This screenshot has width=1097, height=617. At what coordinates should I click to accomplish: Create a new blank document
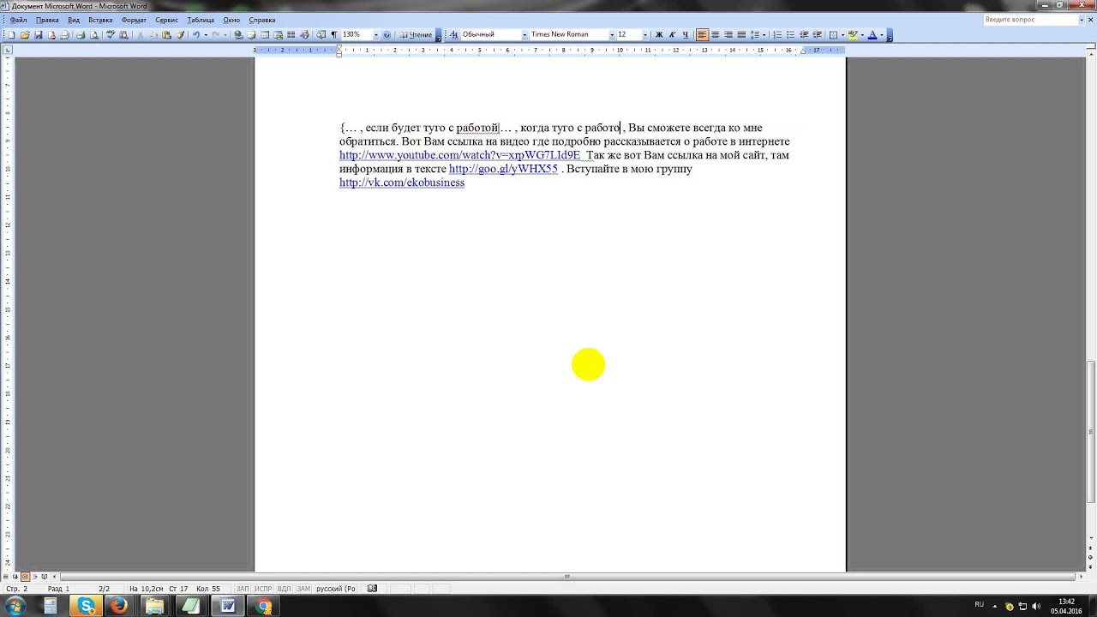(10, 35)
